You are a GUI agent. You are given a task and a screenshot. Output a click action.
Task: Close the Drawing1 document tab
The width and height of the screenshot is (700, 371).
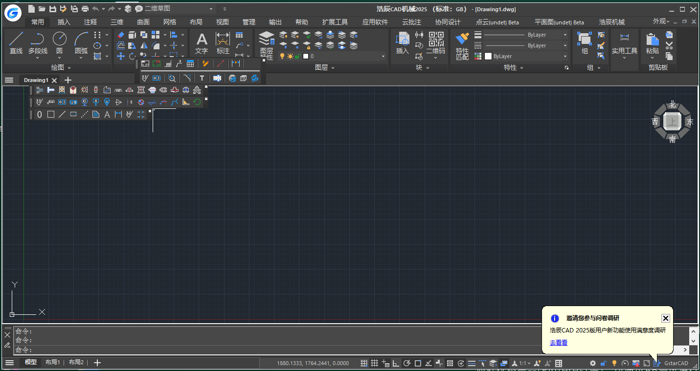tap(54, 81)
